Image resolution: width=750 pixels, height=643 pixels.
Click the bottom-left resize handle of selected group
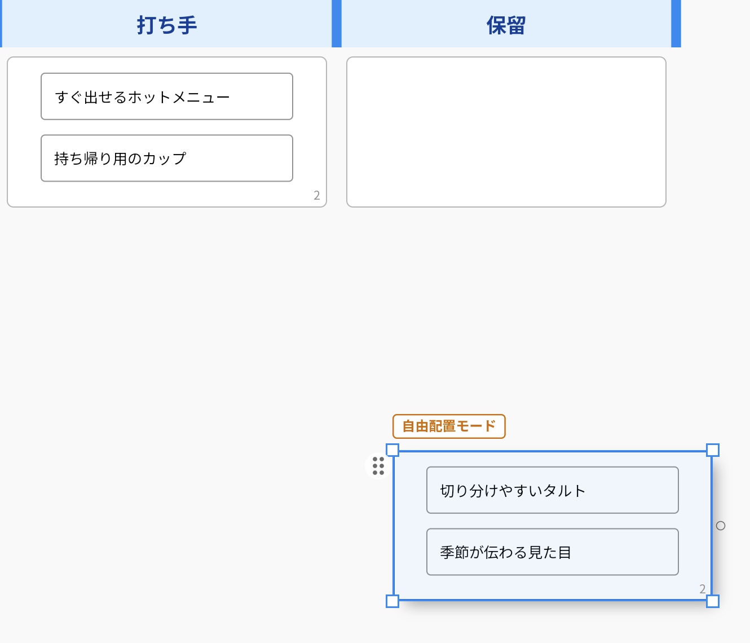point(392,601)
